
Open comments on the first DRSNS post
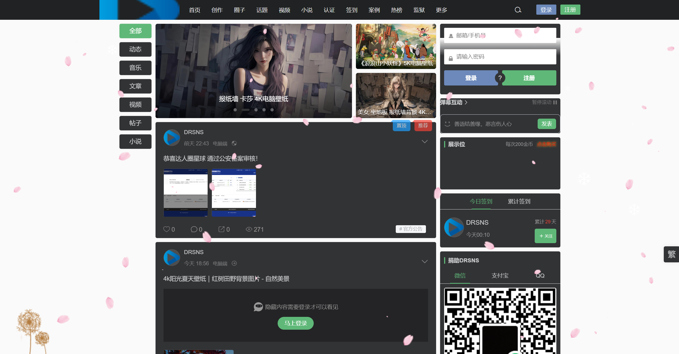(x=194, y=229)
